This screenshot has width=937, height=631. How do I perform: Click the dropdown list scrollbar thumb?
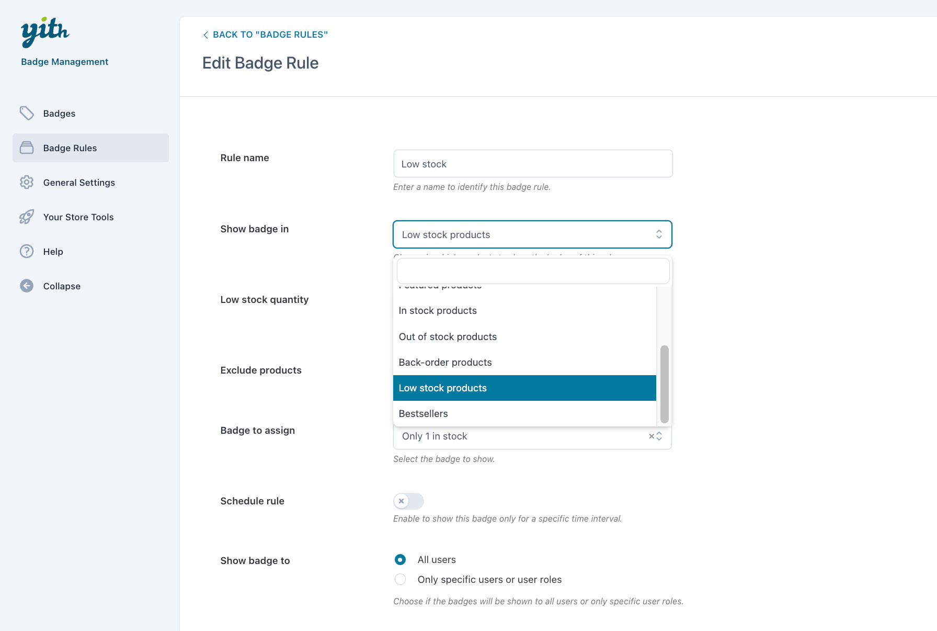664,384
